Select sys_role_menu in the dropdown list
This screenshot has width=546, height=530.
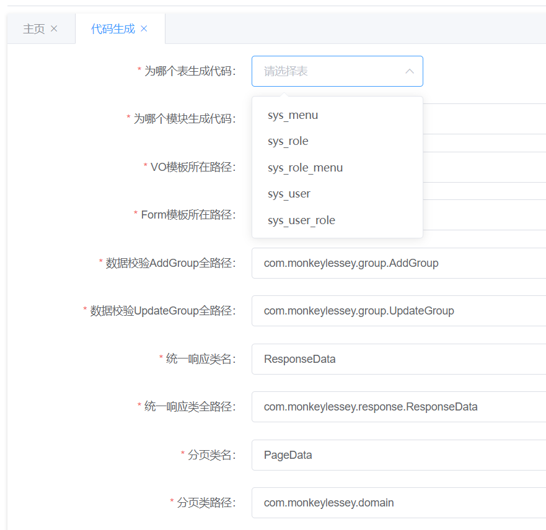click(x=306, y=168)
